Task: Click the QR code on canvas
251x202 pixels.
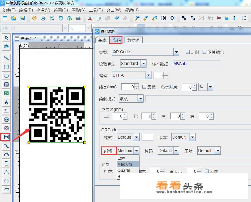Action: point(57,115)
